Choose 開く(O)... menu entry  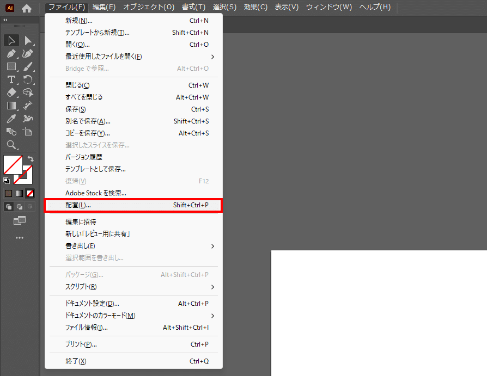(x=133, y=45)
